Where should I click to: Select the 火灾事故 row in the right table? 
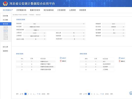point(97,70)
